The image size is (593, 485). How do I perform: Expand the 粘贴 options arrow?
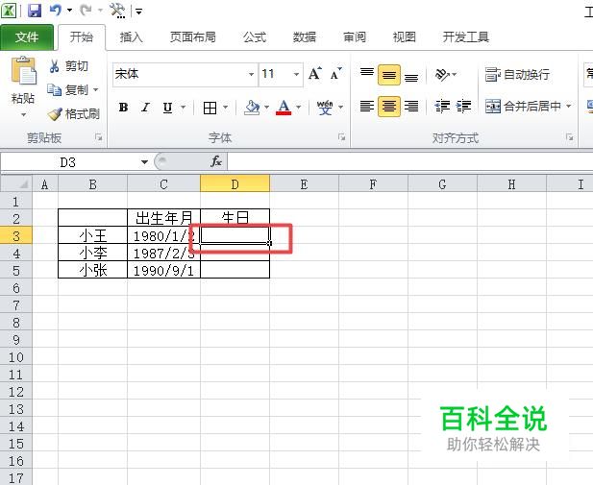[23, 114]
